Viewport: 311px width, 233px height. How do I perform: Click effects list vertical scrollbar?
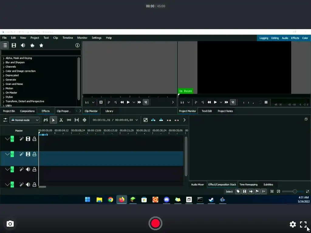click(x=79, y=79)
